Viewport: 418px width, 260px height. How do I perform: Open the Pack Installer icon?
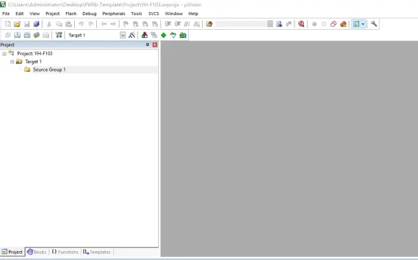point(183,35)
